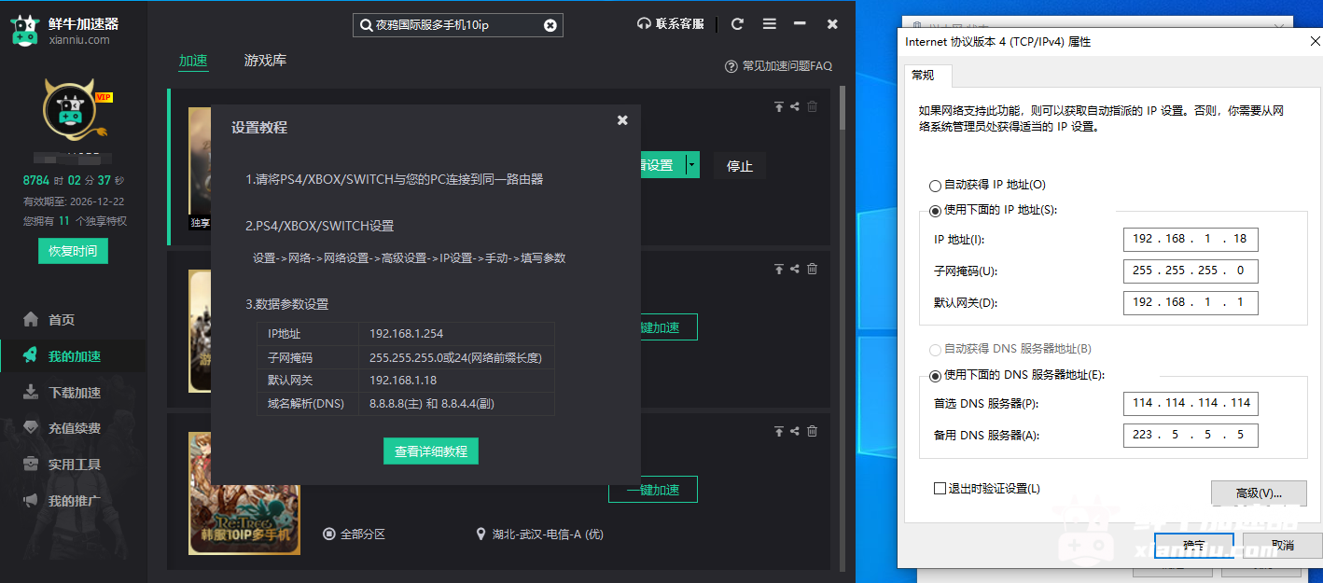This screenshot has height=583, width=1323.
Task: Click the headset 联系客服 icon
Action: (x=644, y=24)
